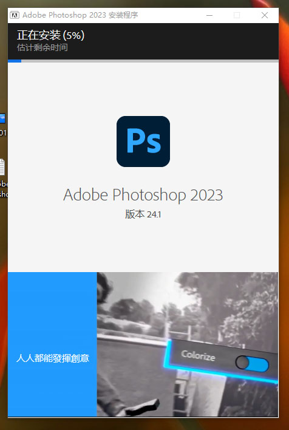Select the desktop text document icon
Screen dimensions: 289x430
pos(2,167)
